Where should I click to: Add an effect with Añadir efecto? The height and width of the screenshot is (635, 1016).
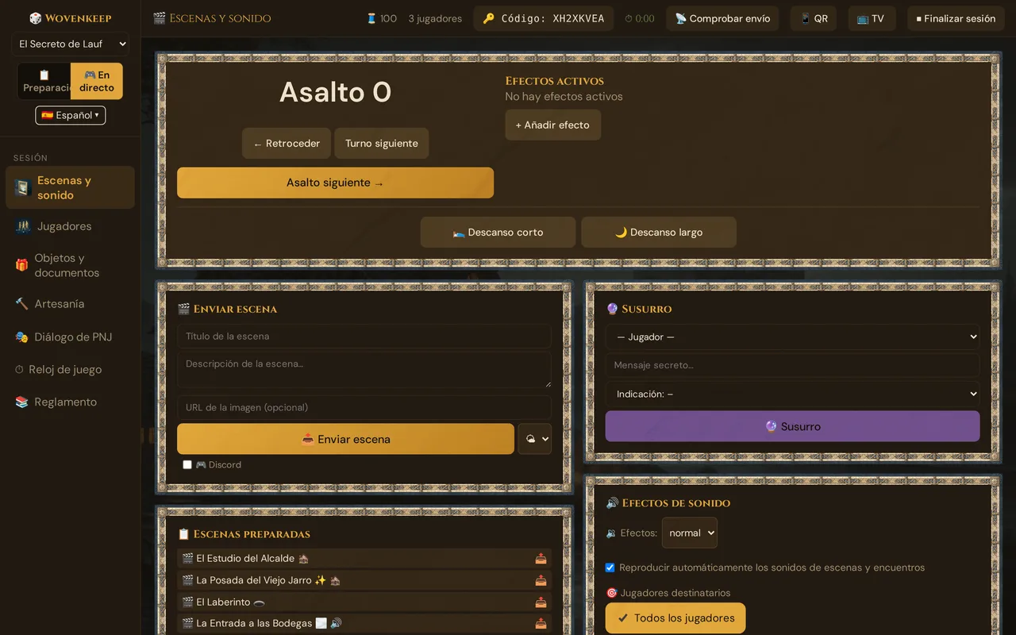(553, 125)
